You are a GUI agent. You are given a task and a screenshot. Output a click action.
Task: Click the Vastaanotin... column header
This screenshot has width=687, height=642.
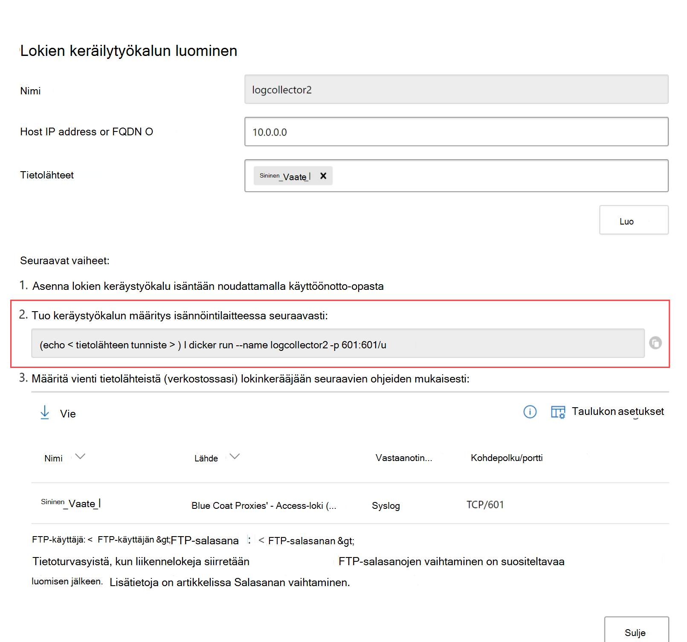(x=404, y=458)
